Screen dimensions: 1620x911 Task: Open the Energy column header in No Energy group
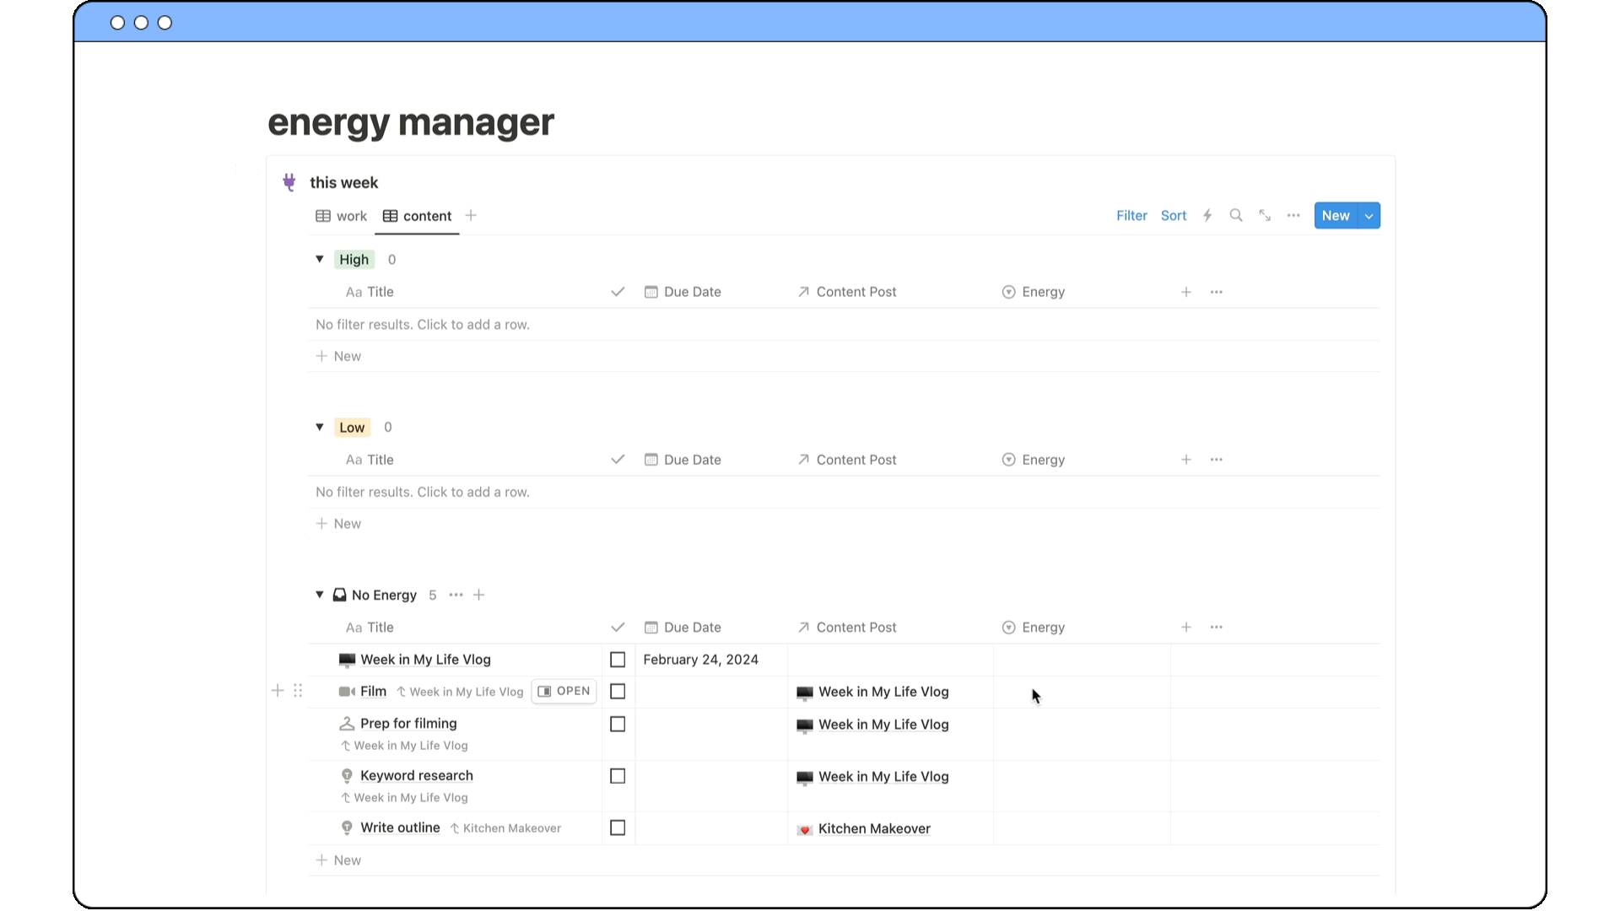pos(1034,628)
